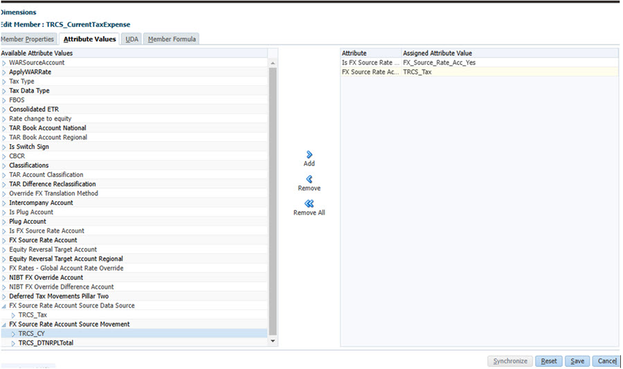
Task: Select the TAR Account Classification row
Action: [x=134, y=174]
